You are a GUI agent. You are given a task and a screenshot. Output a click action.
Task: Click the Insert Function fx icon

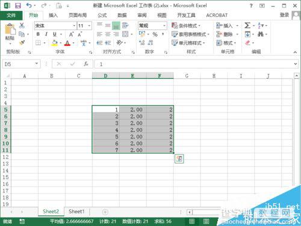pyautogui.click(x=86, y=64)
